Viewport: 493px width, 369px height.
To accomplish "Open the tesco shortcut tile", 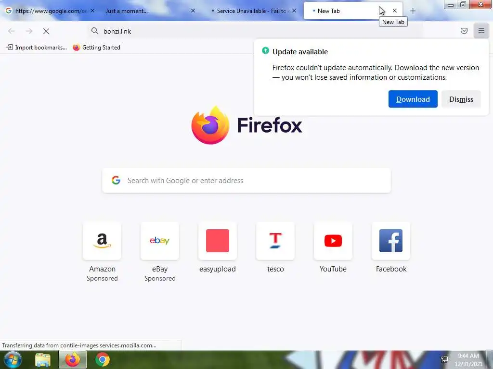I will (275, 241).
